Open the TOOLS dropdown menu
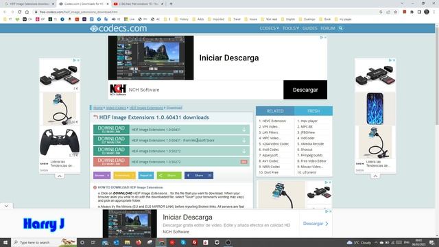 [x=291, y=28]
